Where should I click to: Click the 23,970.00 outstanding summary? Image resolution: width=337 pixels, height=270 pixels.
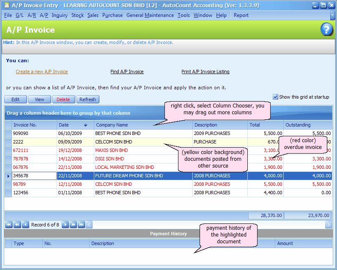(x=308, y=215)
